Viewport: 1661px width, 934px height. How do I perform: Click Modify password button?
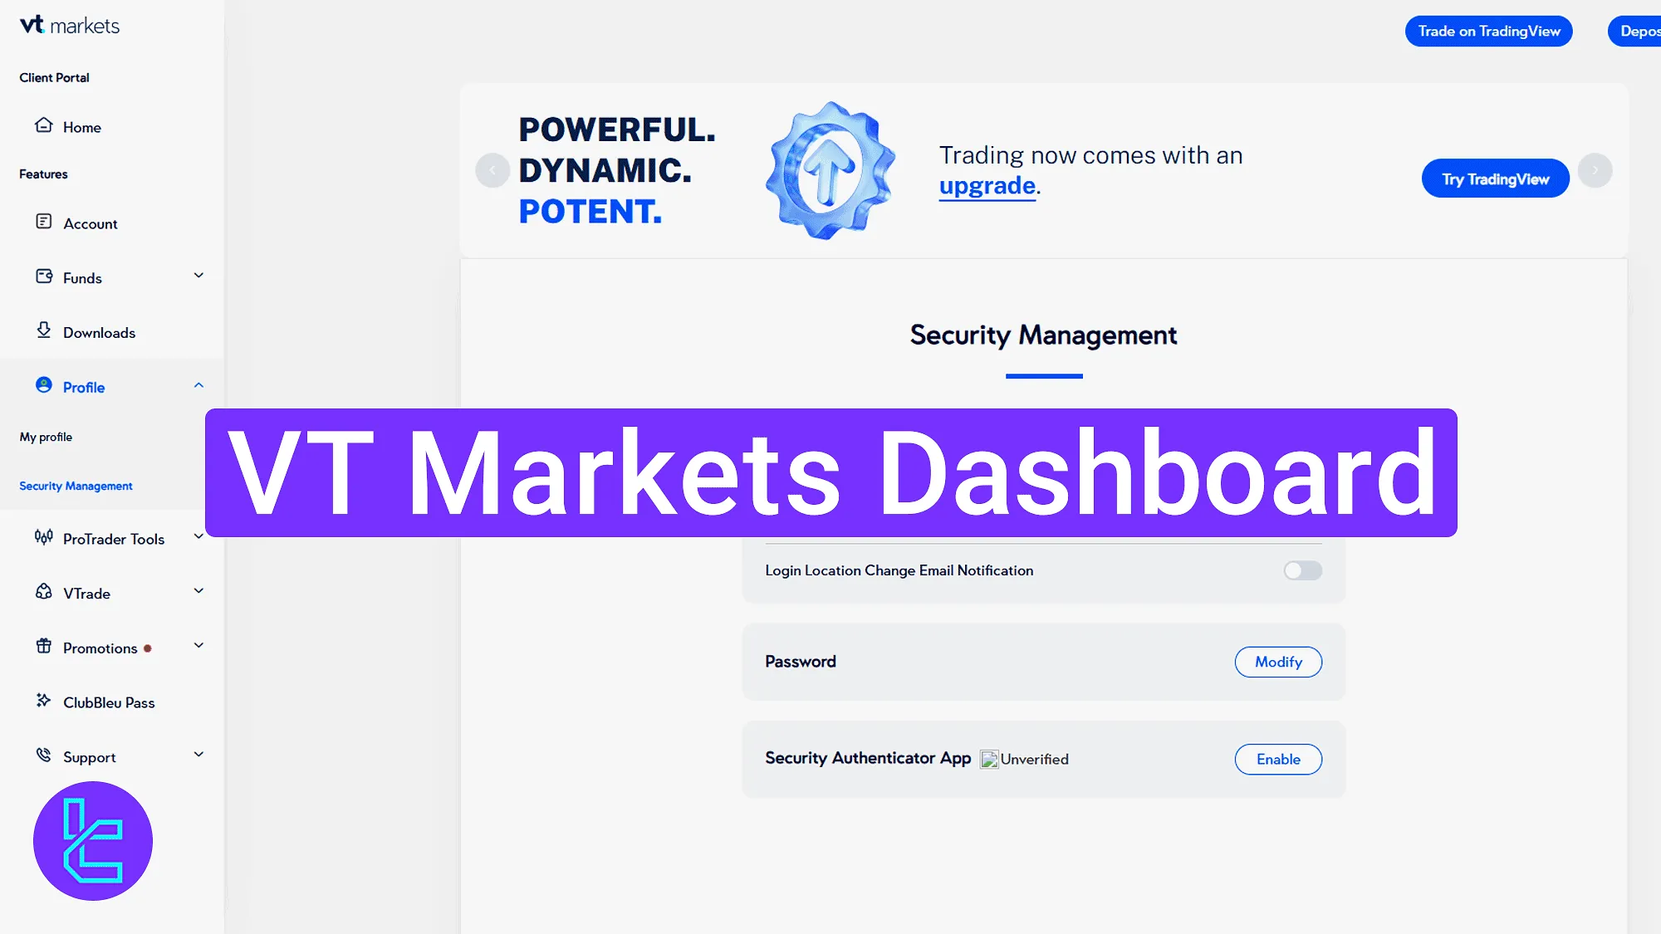pos(1278,662)
